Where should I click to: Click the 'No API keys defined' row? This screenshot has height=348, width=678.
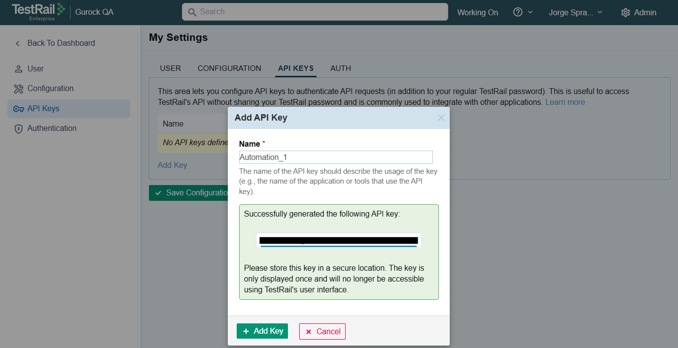[193, 143]
